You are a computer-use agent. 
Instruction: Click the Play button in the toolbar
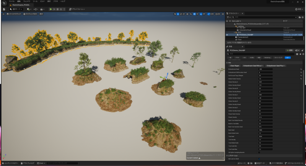pyautogui.click(x=51, y=9)
